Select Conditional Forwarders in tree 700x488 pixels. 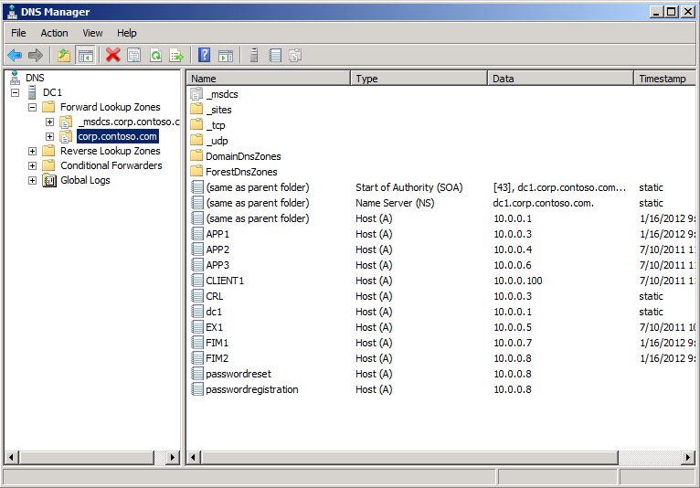point(111,165)
